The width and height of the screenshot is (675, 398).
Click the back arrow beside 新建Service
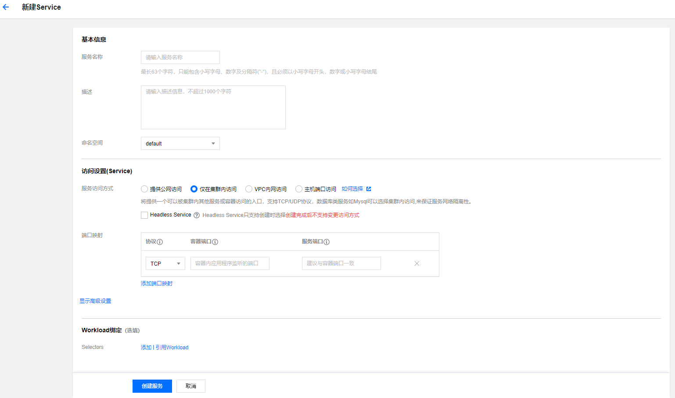tap(6, 7)
